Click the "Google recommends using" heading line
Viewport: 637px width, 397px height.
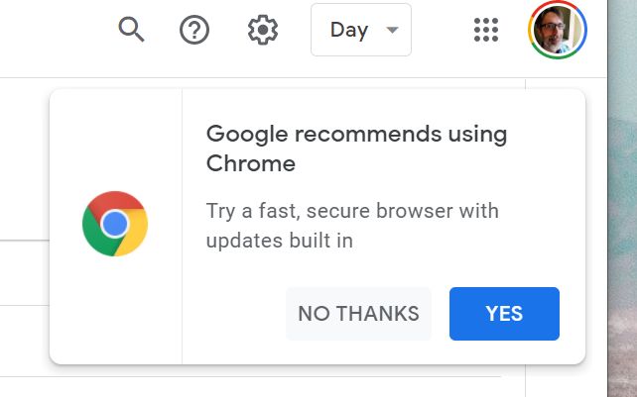(x=356, y=135)
